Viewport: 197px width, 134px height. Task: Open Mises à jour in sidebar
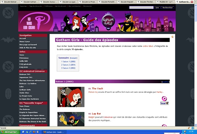click(x=25, y=42)
